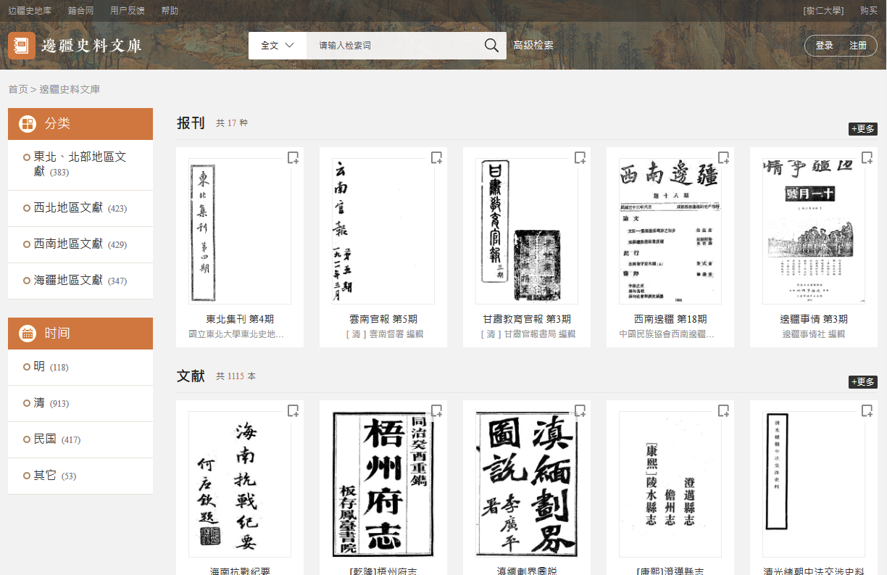Screen dimensions: 887x575
Task: Click the search keyword input field
Action: [391, 46]
